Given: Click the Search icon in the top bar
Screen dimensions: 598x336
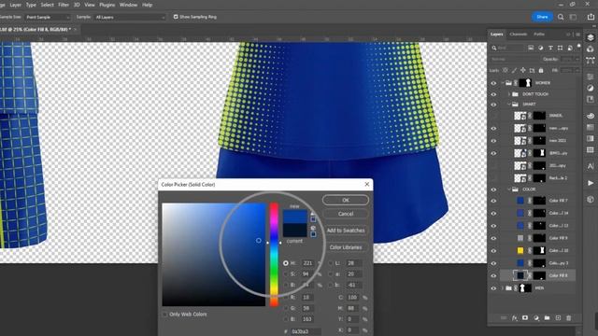Looking at the screenshot, I should [561, 17].
